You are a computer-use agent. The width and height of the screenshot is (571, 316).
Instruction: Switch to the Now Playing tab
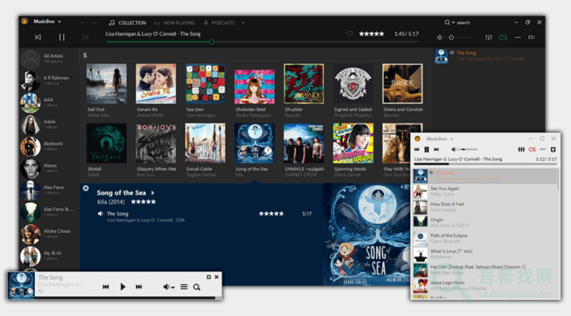pyautogui.click(x=178, y=23)
